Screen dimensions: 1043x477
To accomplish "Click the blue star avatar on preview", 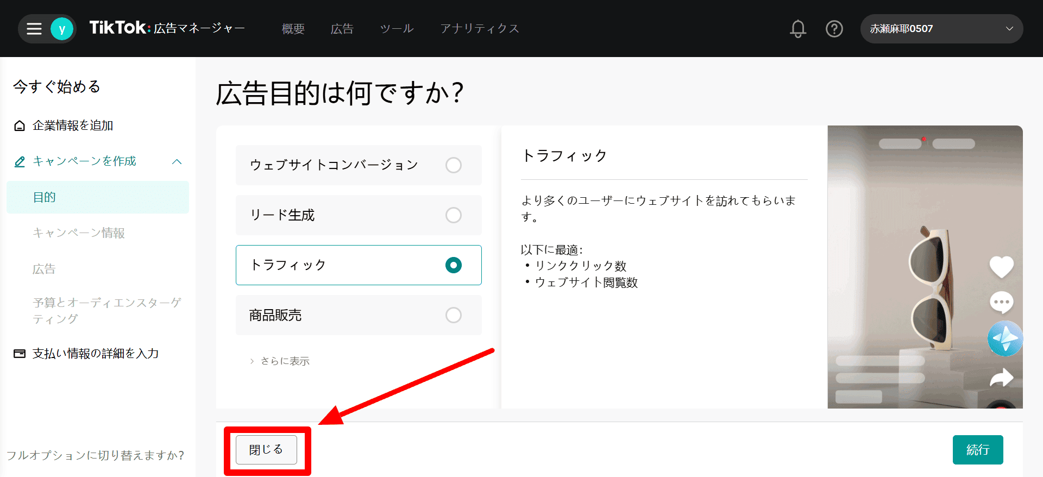I will 1005,338.
